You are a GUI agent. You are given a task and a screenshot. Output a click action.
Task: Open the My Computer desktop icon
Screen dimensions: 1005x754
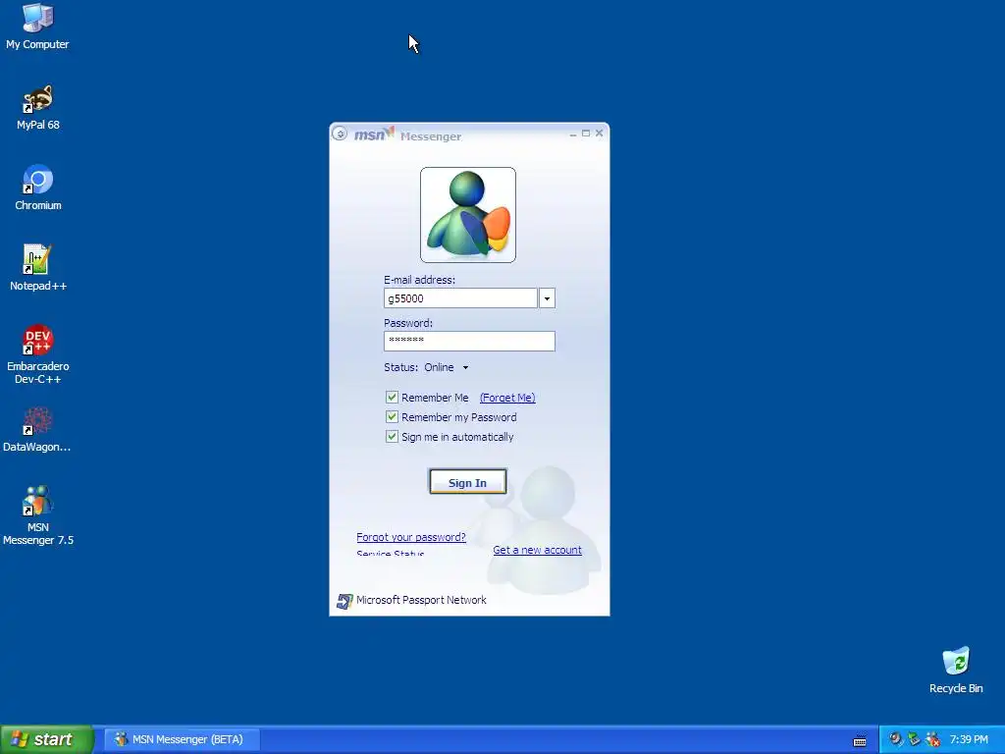(x=37, y=27)
